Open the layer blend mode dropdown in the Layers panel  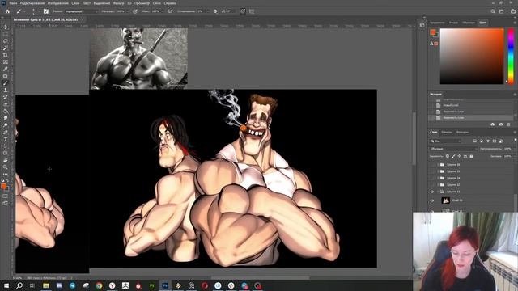pyautogui.click(x=453, y=149)
